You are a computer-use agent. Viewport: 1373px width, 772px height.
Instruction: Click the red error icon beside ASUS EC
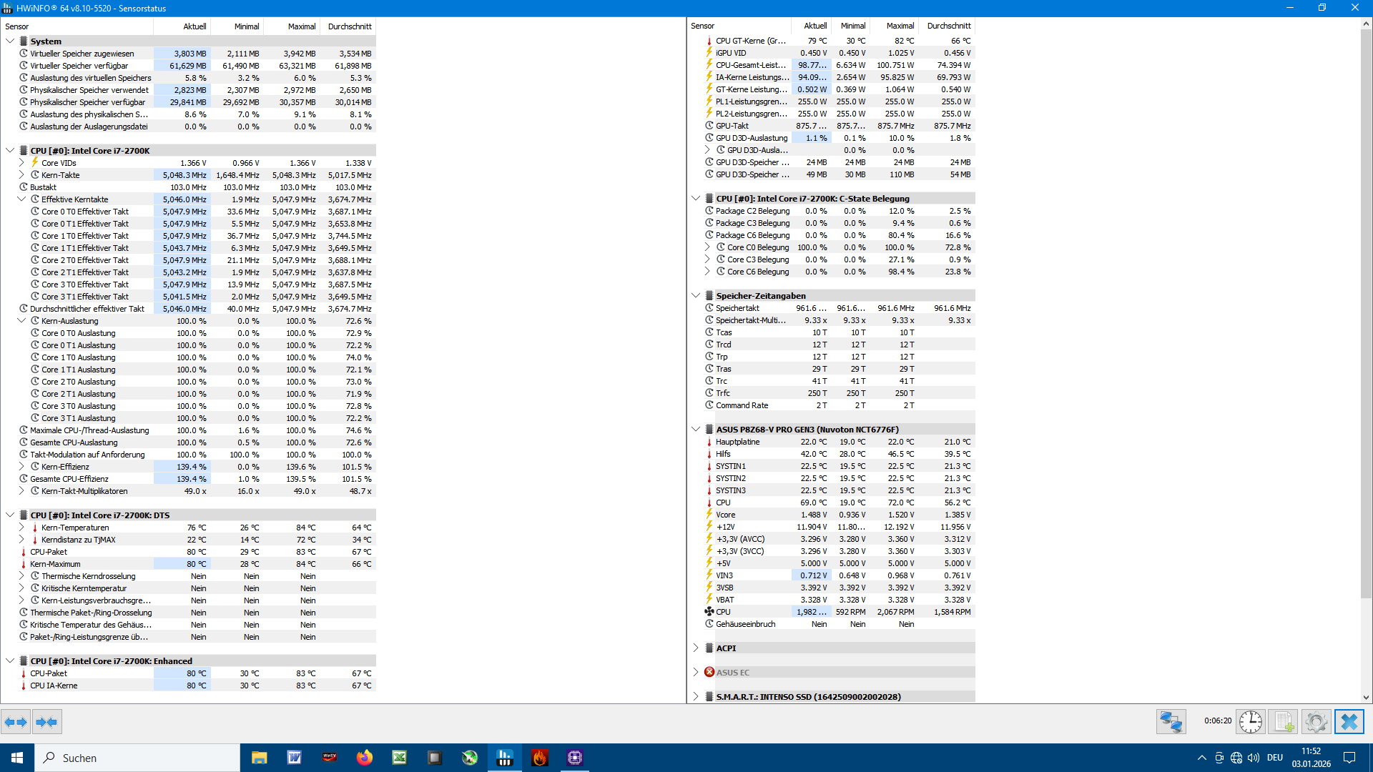pyautogui.click(x=709, y=672)
